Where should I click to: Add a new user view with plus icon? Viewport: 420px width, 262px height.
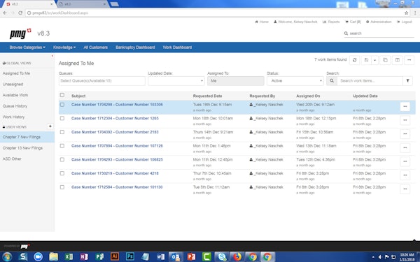click(50, 126)
